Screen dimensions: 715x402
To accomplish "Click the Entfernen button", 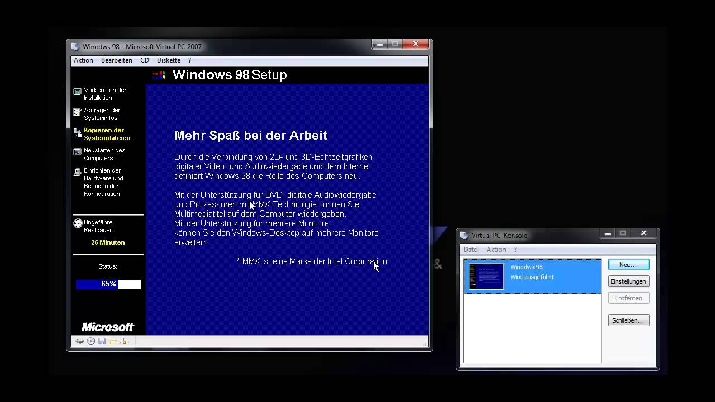I will point(628,298).
